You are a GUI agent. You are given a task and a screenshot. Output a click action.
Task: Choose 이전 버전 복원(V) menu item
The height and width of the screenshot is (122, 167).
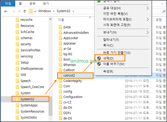123,14
